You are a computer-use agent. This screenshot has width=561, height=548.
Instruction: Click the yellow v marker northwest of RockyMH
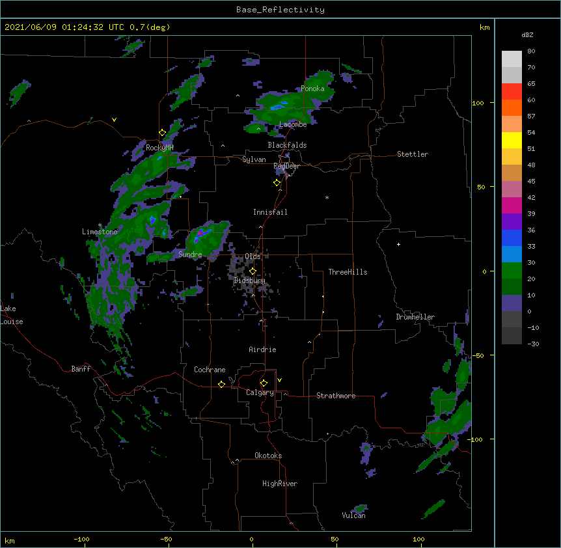114,120
